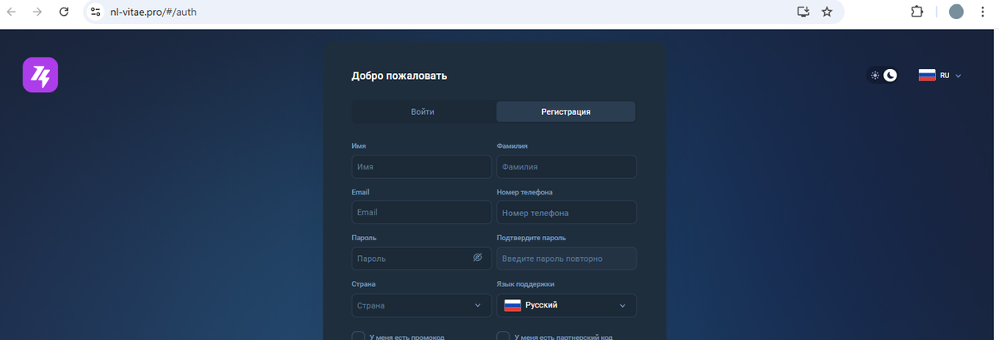
Task: Reload the page
Action: pos(64,12)
